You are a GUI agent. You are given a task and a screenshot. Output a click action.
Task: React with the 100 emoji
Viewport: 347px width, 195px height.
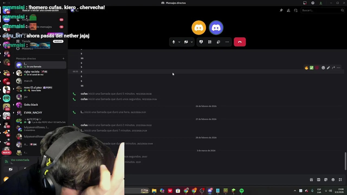pos(317,68)
